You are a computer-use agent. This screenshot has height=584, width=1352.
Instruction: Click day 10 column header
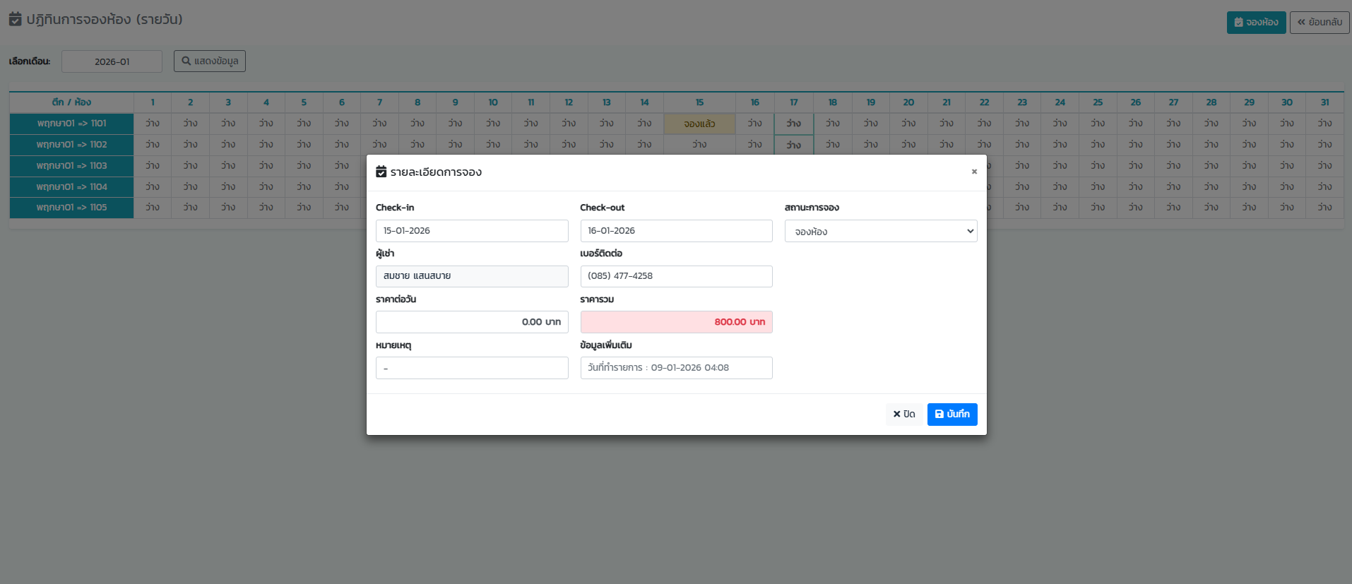coord(493,102)
